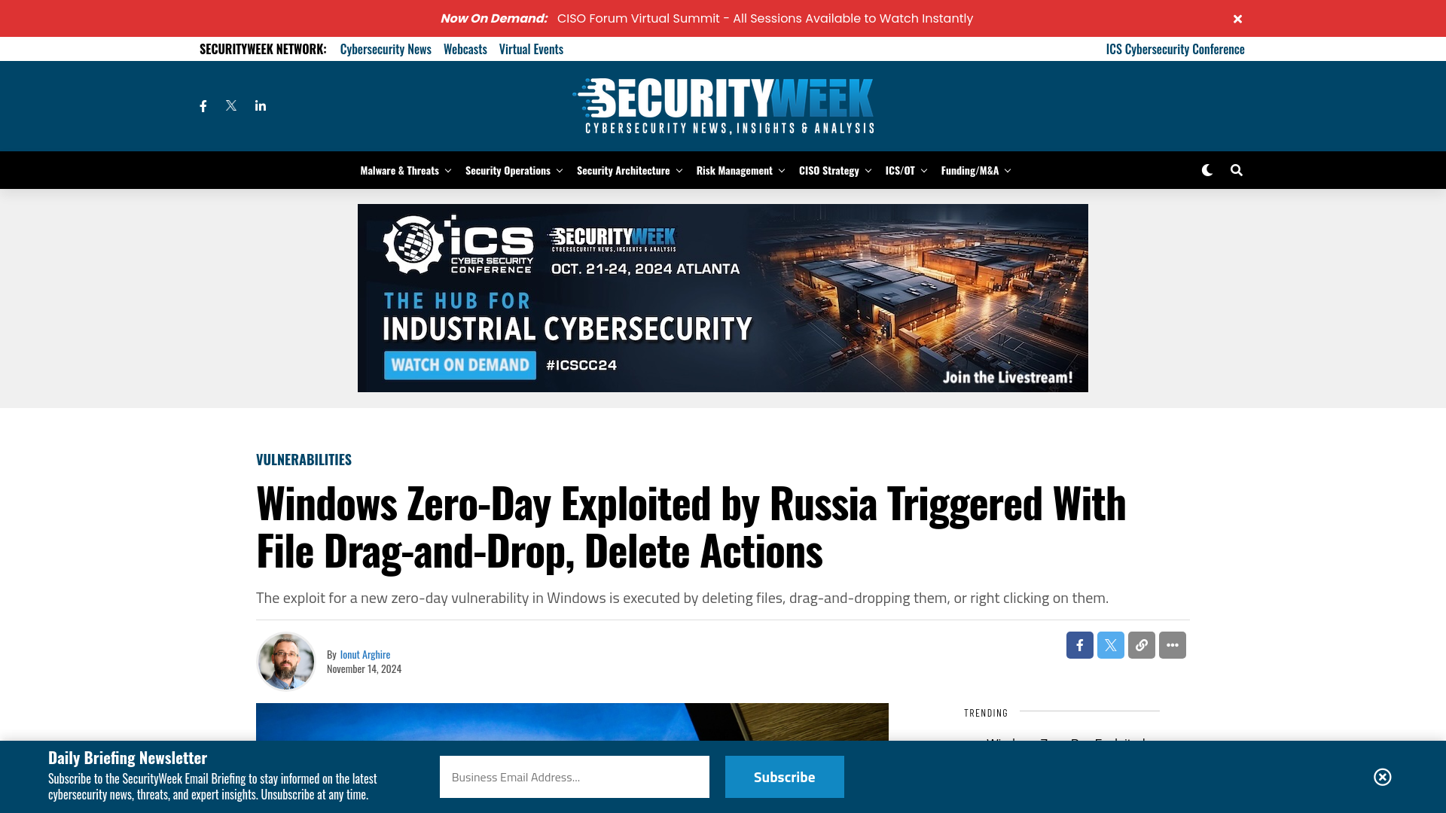Viewport: 1446px width, 813px height.
Task: Open the Vulnerabilities category link
Action: [304, 460]
